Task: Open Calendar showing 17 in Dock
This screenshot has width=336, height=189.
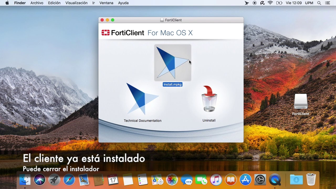Action: 113,180
